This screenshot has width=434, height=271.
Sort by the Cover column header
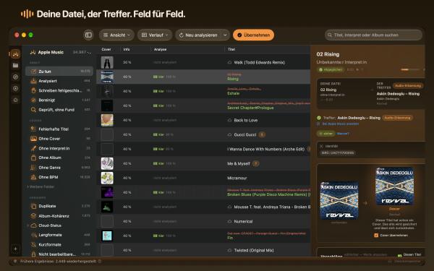click(106, 49)
